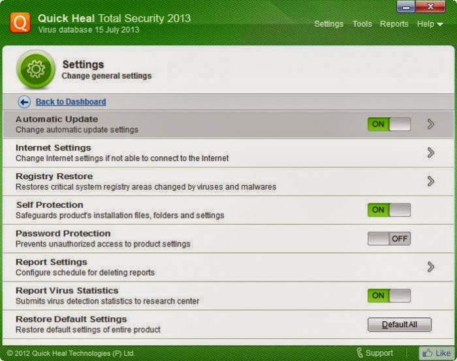
Task: Click the Default All button
Action: 400,325
